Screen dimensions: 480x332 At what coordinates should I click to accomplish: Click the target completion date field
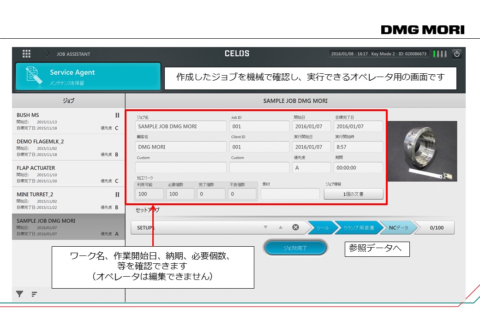(358, 126)
